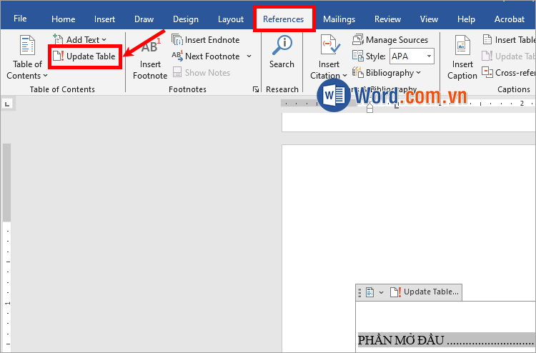The height and width of the screenshot is (353, 536).
Task: Open the File menu
Action: point(20,19)
